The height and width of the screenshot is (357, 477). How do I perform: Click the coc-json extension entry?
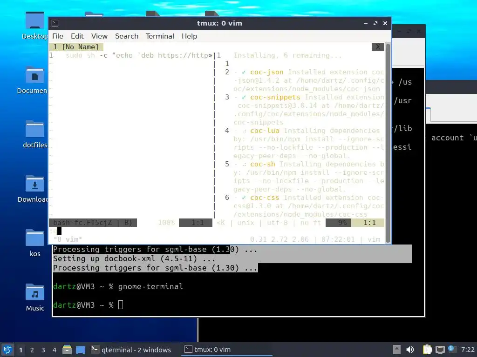coord(266,72)
